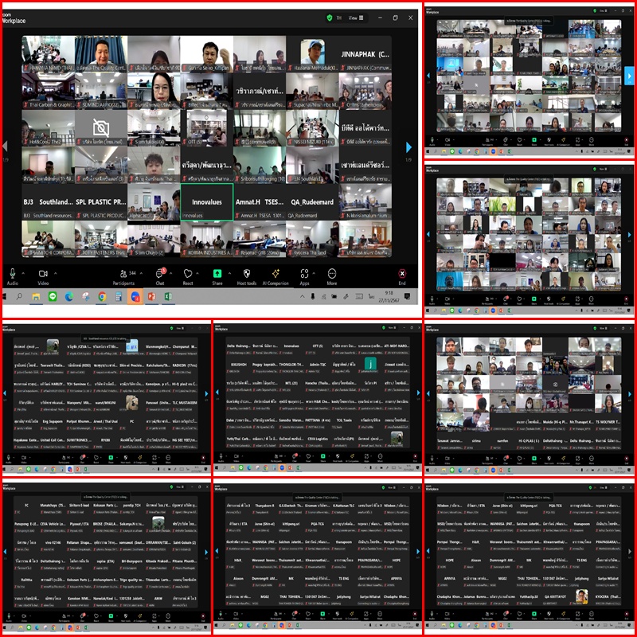Open the More menu in the meeting toolbar
This screenshot has height=637, width=637.
pos(332,273)
